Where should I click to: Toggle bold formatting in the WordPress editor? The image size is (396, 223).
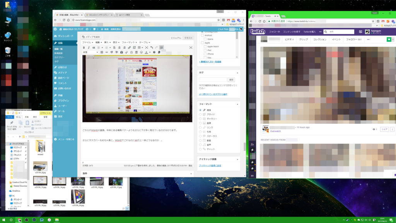click(x=84, y=48)
